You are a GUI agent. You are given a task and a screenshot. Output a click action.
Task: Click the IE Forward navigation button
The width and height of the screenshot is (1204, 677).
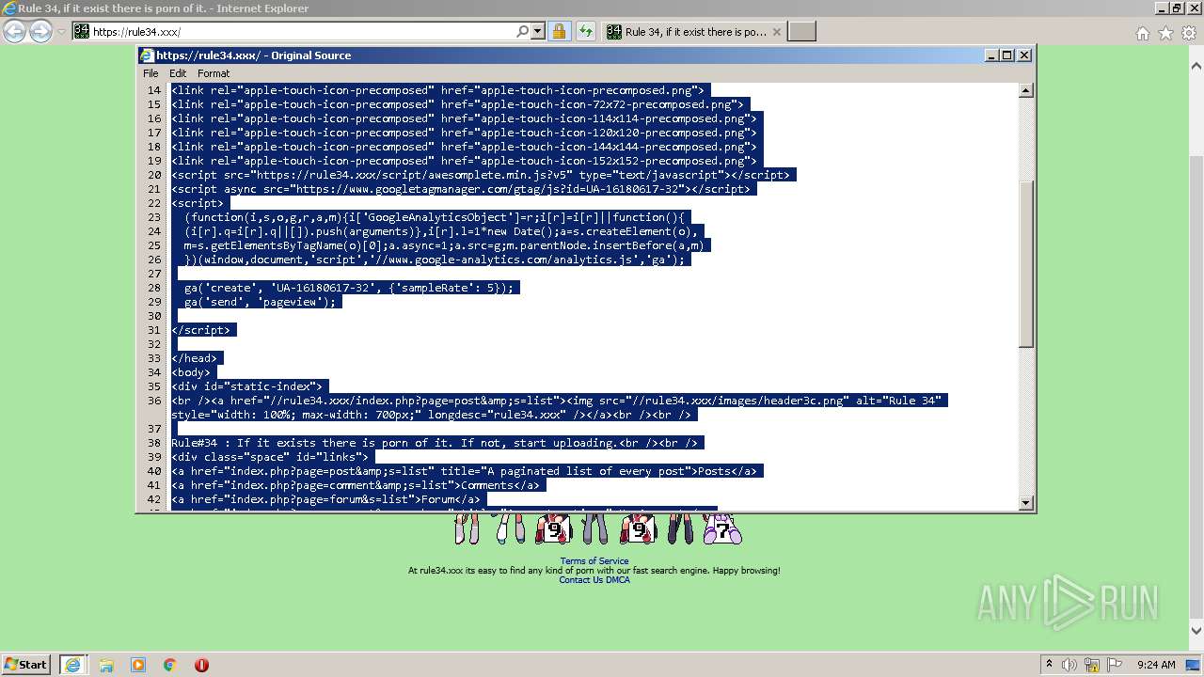[x=40, y=32]
